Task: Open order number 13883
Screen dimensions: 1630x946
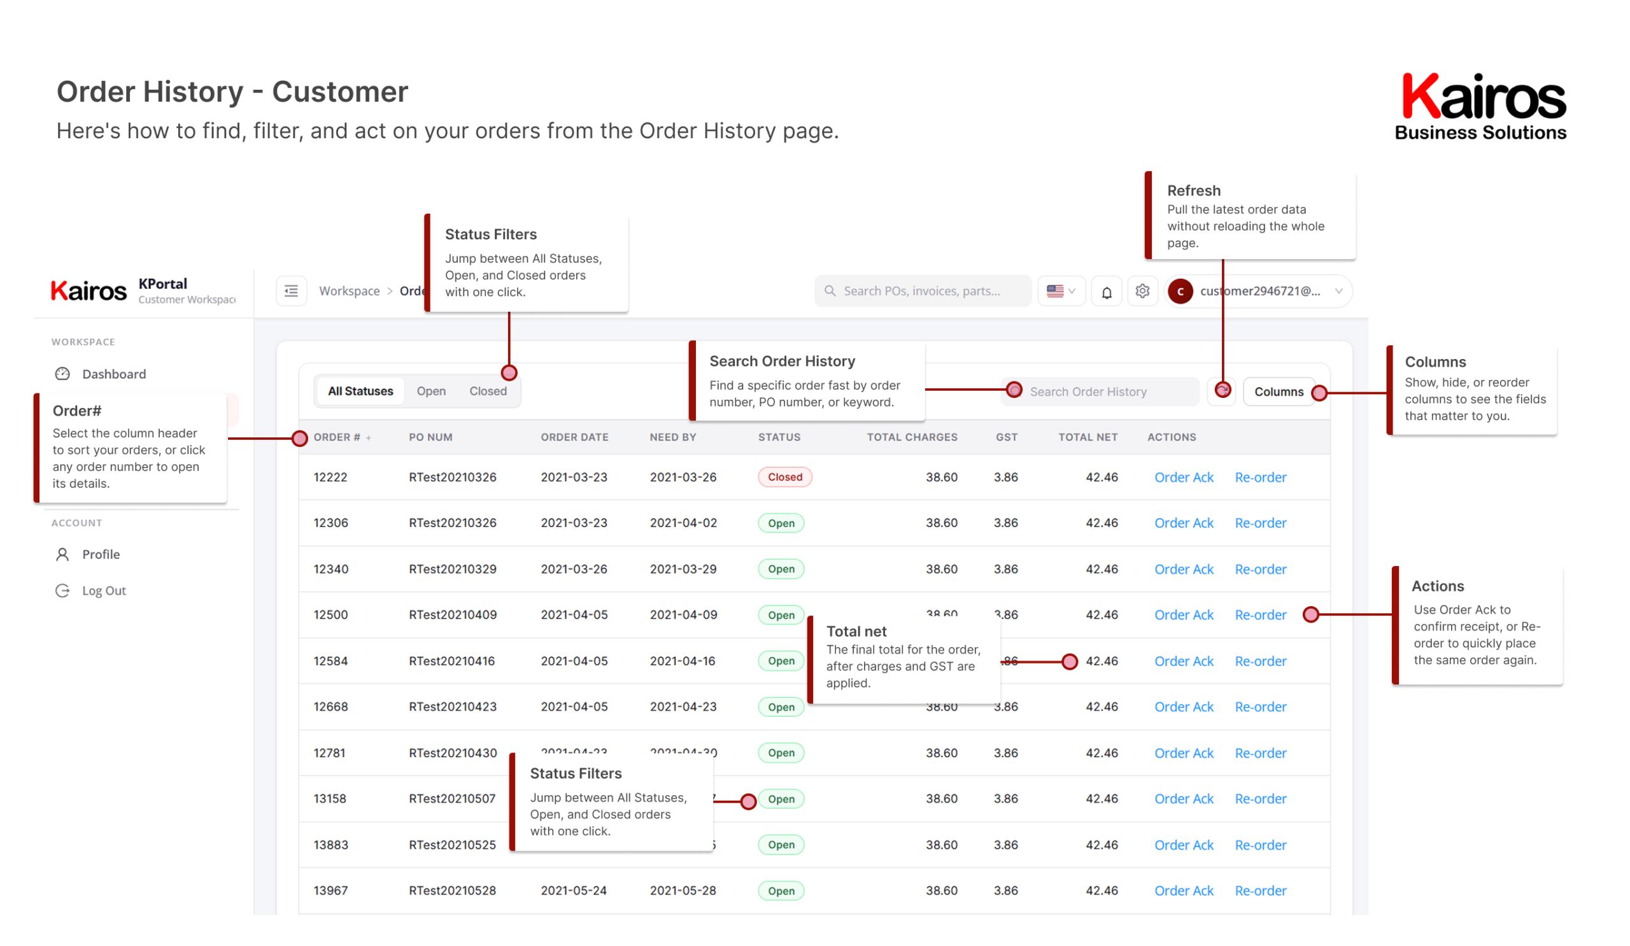Action: click(x=330, y=845)
